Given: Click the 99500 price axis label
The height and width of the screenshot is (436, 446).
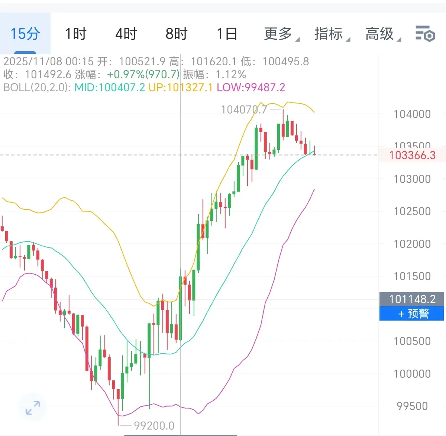Looking at the screenshot, I should pyautogui.click(x=412, y=406).
